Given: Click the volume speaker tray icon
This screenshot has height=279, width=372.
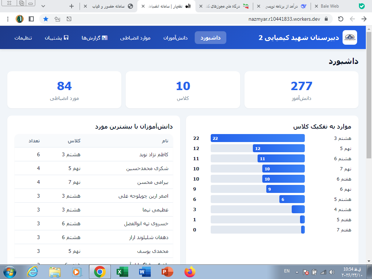Looking at the screenshot, I should (332, 272).
